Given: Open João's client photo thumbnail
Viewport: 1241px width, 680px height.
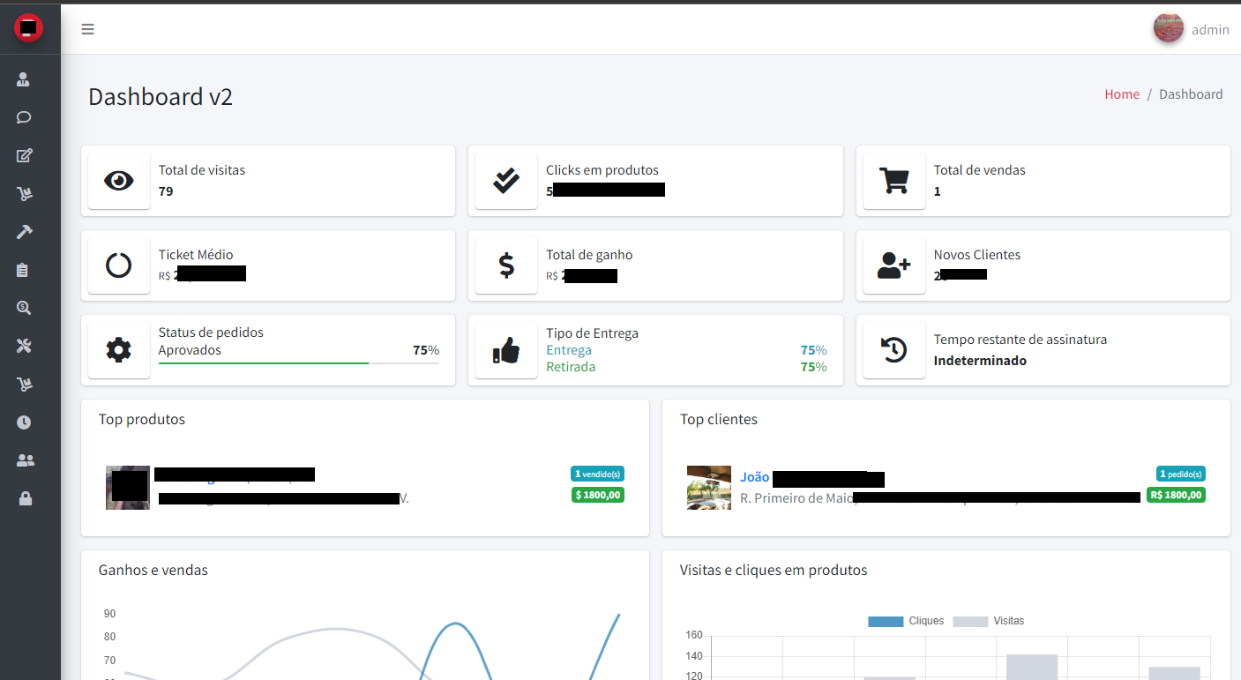Looking at the screenshot, I should tap(709, 488).
